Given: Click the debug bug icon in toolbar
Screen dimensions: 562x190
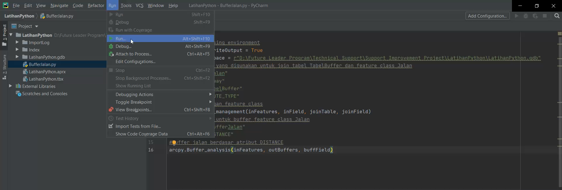Looking at the screenshot, I should 526,16.
